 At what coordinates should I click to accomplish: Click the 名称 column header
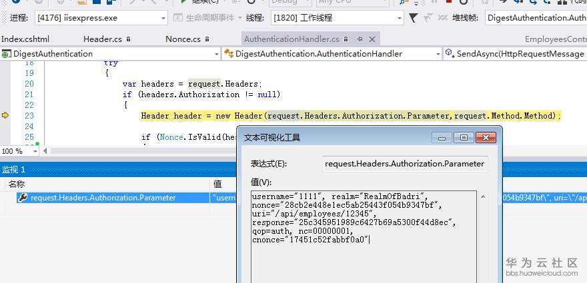[x=17, y=184]
